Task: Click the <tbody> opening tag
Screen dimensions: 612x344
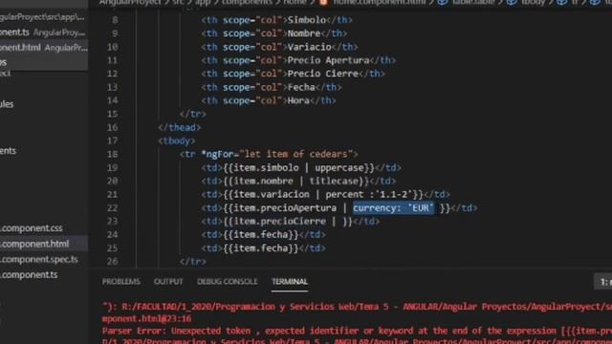Action: pos(176,140)
